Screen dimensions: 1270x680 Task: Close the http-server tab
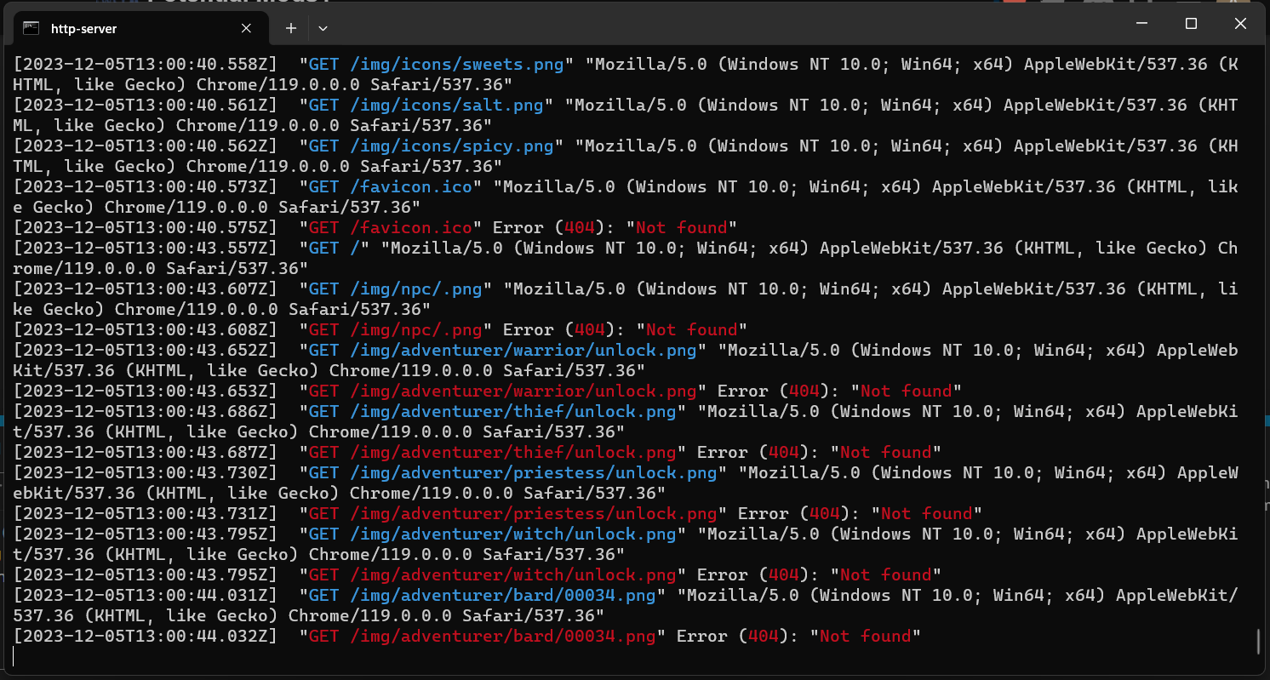[246, 28]
